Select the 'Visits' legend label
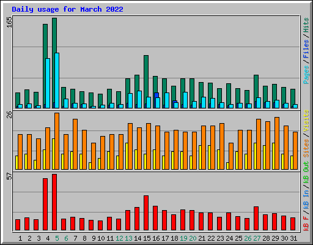Image resolution: width=313 pixels, height=245 pixels. 306,121
